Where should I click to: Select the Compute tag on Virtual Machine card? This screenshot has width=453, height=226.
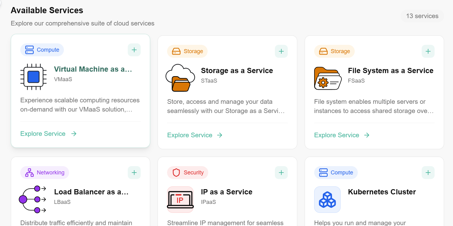pyautogui.click(x=42, y=50)
